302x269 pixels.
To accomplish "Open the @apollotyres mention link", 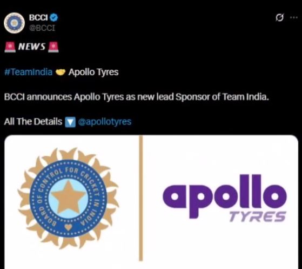I will pyautogui.click(x=105, y=122).
